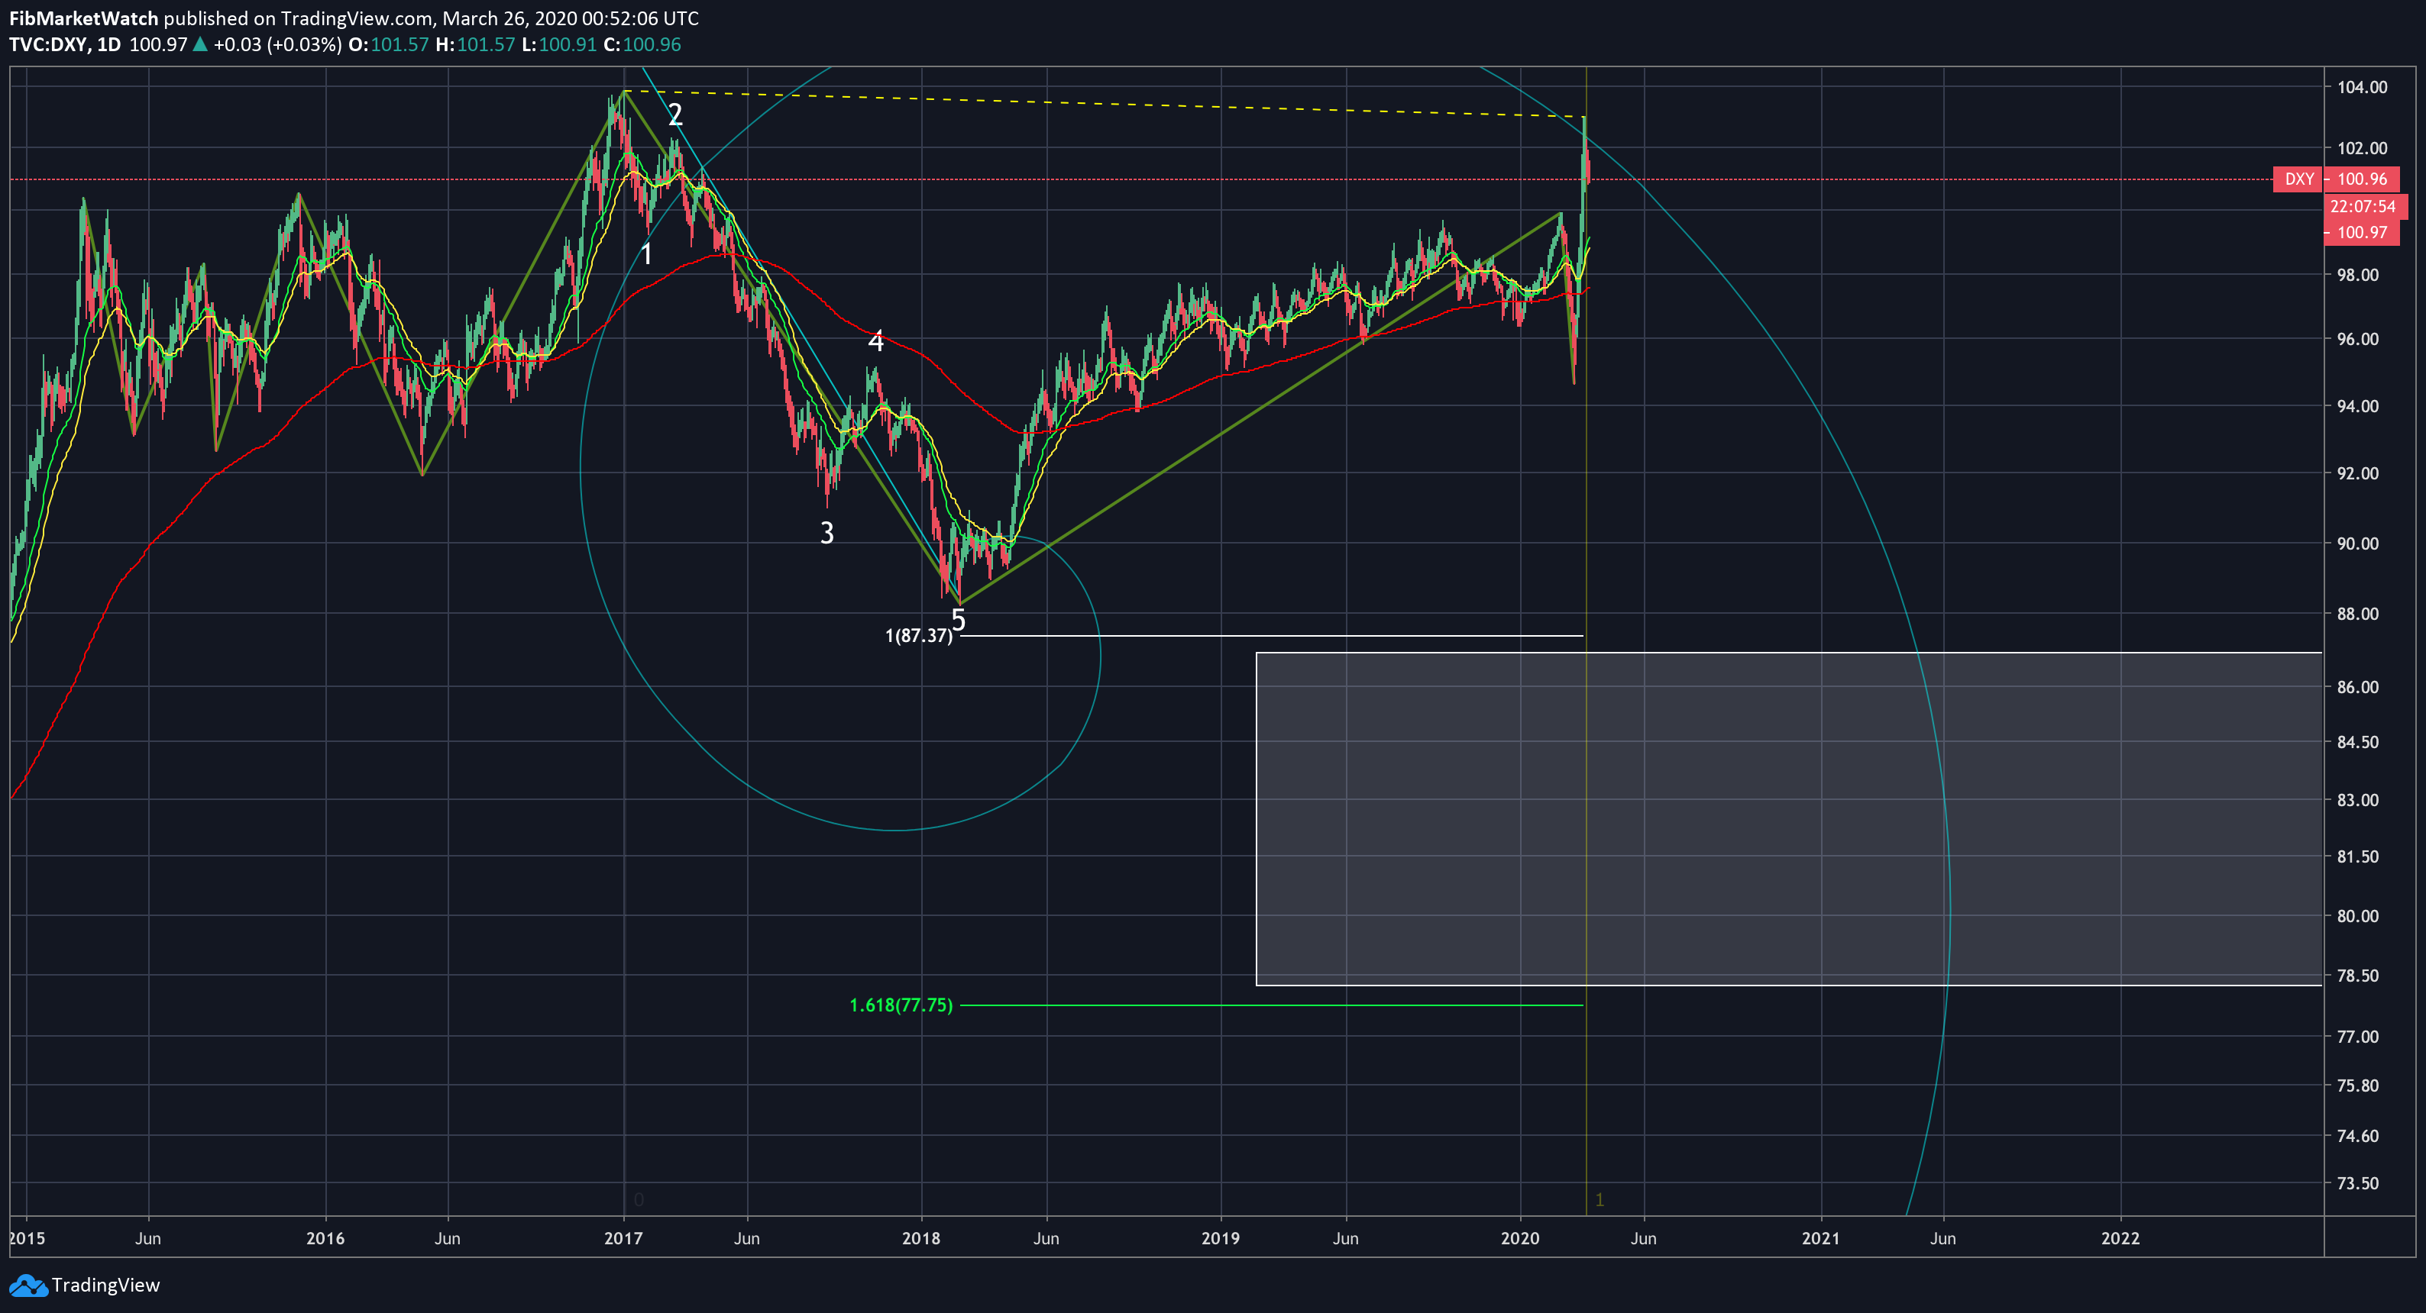Viewport: 2426px width, 1313px height.
Task: Click the 74.60 price axis label
Action: coord(2358,1135)
